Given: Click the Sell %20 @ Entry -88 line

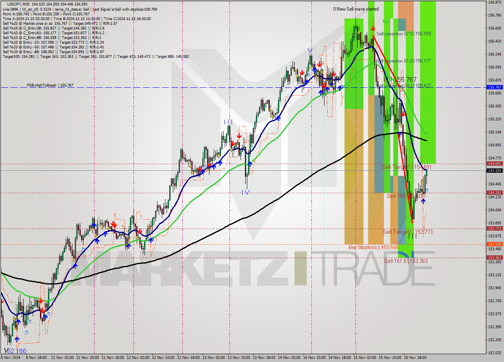Looking at the screenshot, I should [x=53, y=52].
